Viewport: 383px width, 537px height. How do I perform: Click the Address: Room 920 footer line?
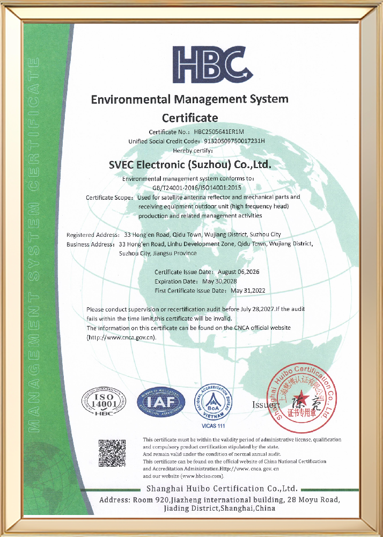point(219,499)
